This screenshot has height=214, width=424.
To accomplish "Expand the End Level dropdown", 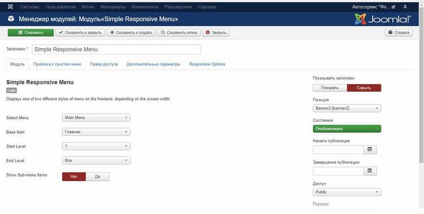I will (96, 160).
